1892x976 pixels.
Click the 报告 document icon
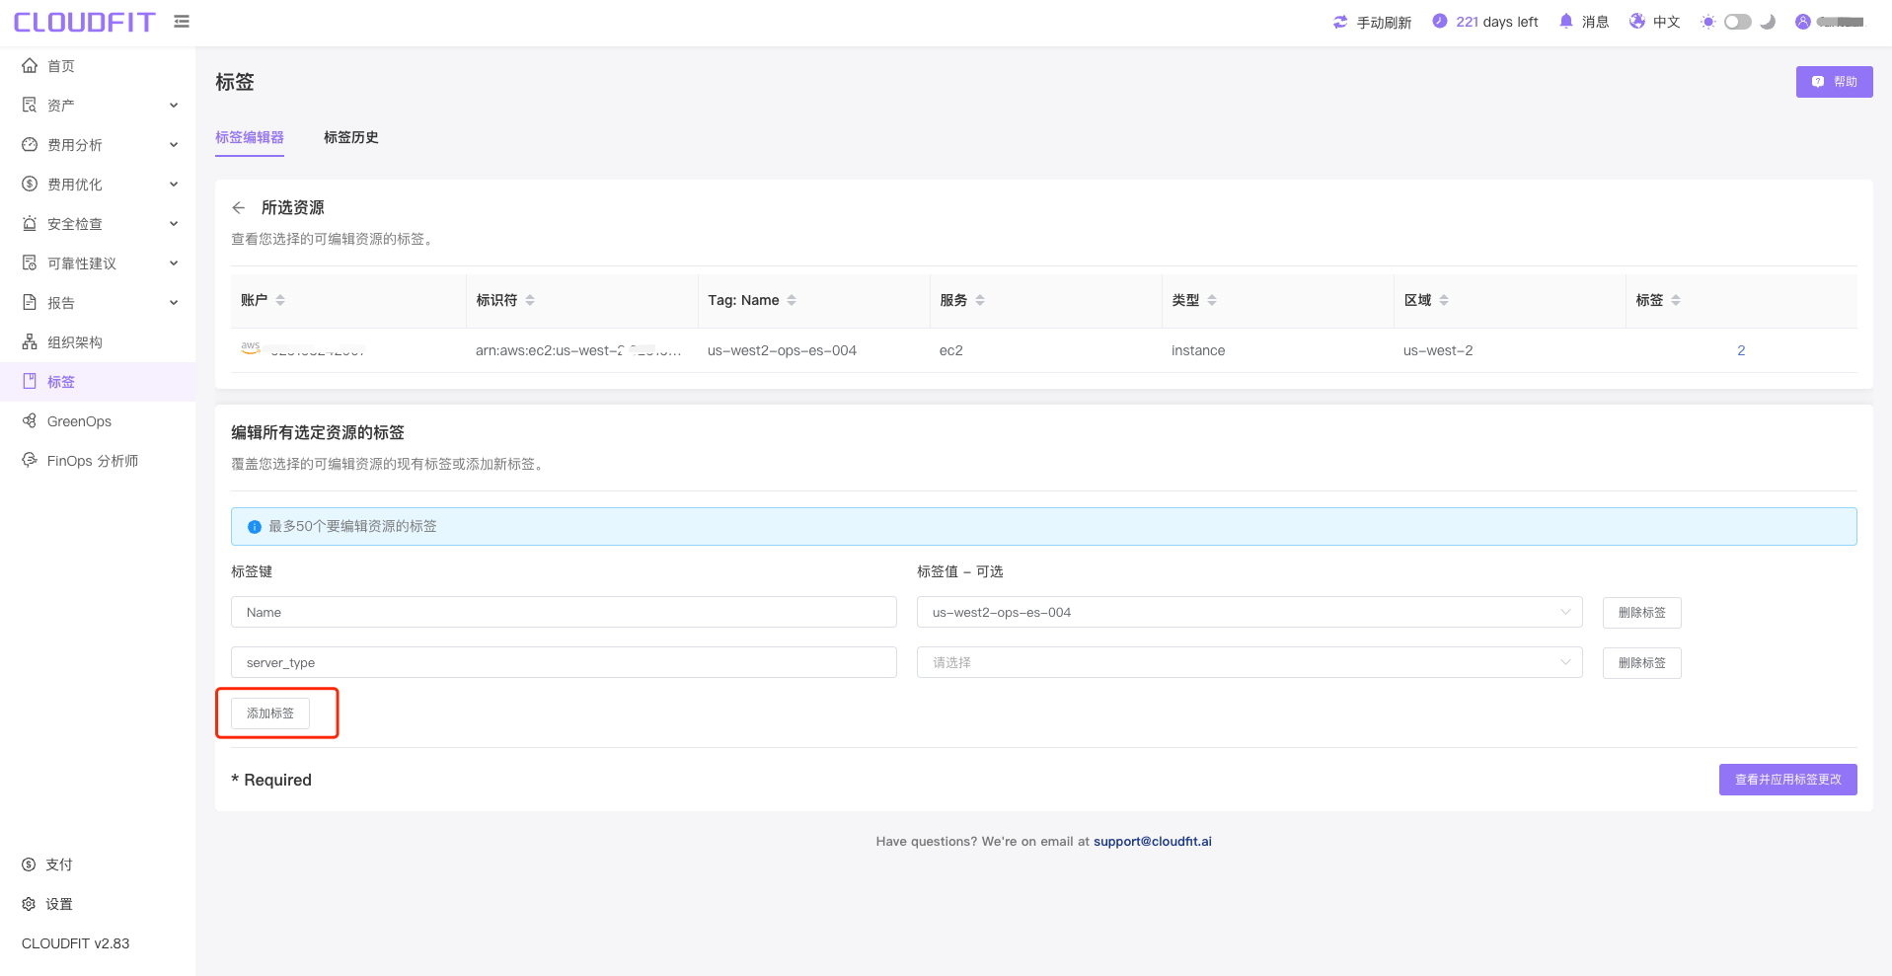click(30, 303)
